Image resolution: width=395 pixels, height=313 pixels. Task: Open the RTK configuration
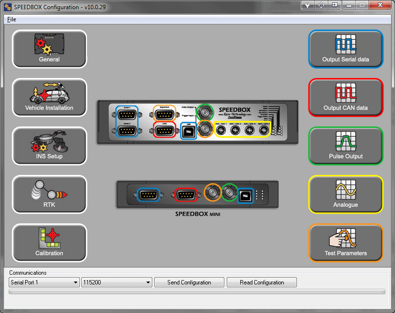coord(49,194)
